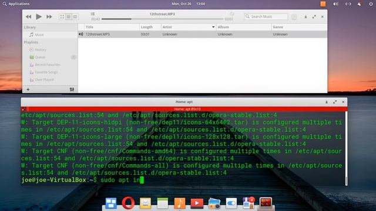Open the equalizer settings icon

72,89
